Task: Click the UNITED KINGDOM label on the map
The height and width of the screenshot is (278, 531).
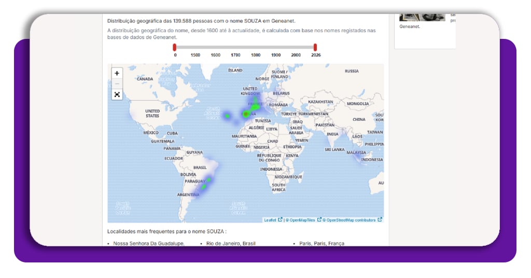Action: (250, 91)
